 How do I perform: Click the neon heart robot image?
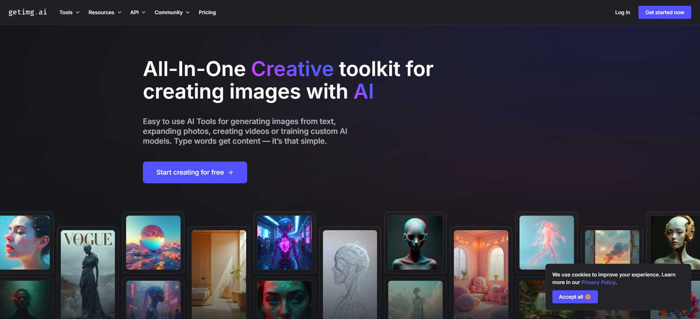284,243
